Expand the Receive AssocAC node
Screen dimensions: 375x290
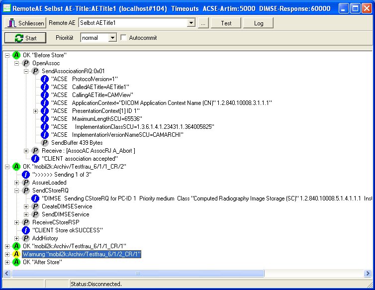click(x=26, y=151)
